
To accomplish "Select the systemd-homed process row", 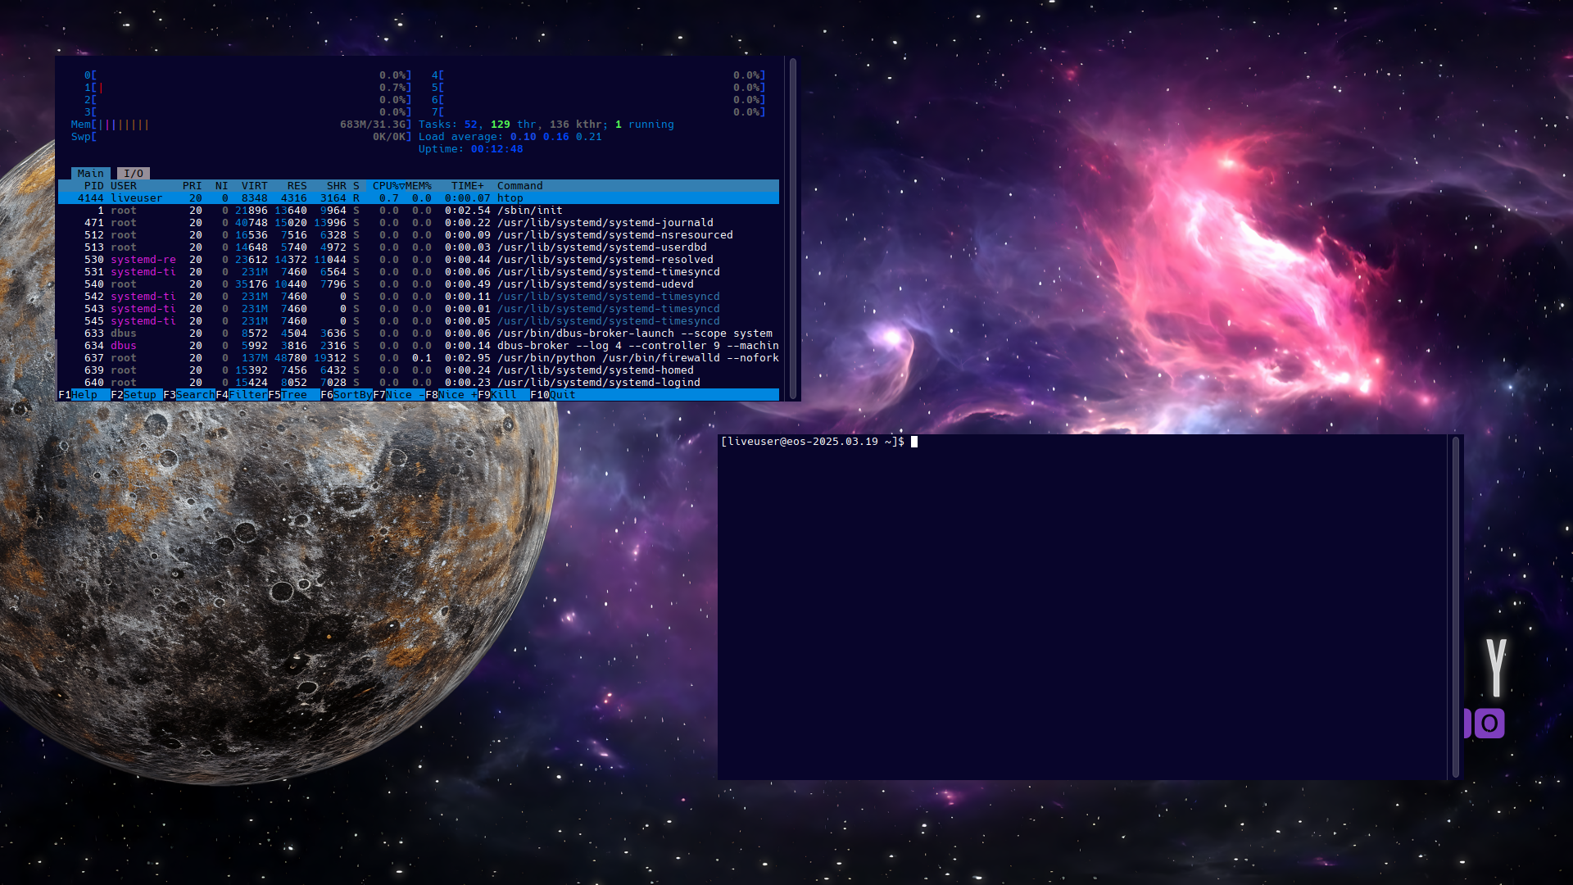I will (419, 370).
